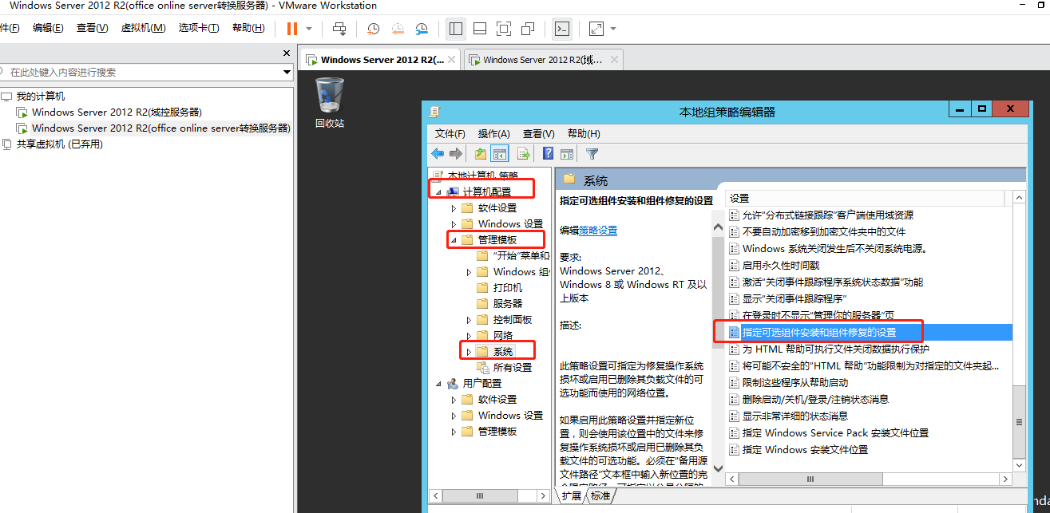Click the blue Back arrow in policy editor toolbar
The image size is (1050, 513).
coord(438,154)
